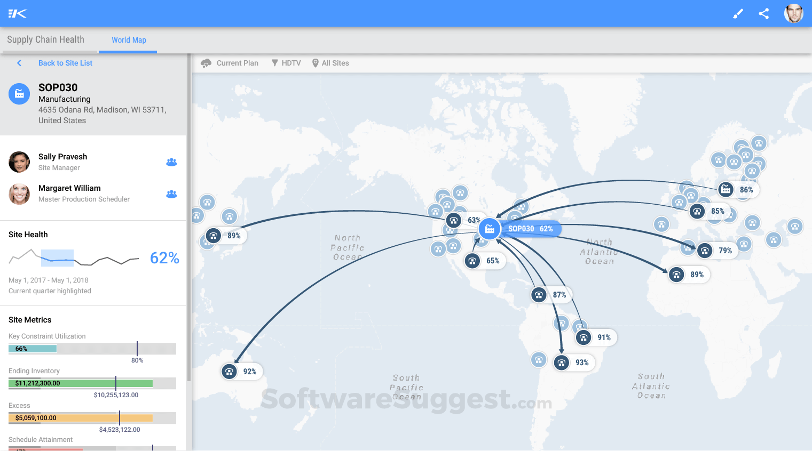Screen dimensions: 812x451
Task: Click Back to Site List
Action: tap(65, 63)
